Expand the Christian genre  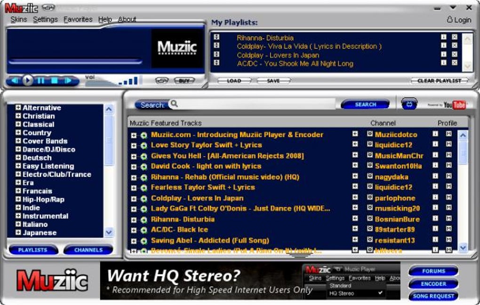[18, 116]
